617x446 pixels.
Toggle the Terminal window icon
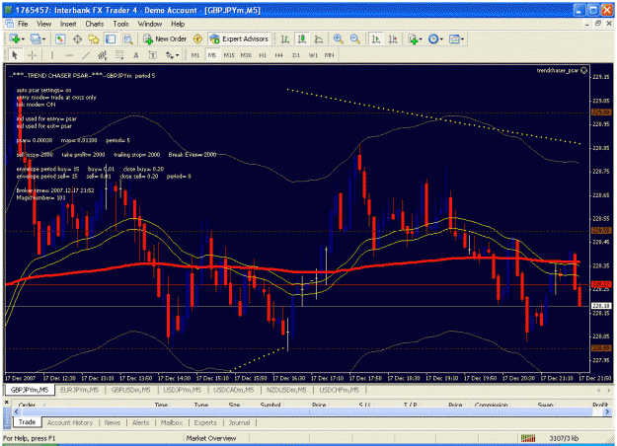tap(111, 38)
